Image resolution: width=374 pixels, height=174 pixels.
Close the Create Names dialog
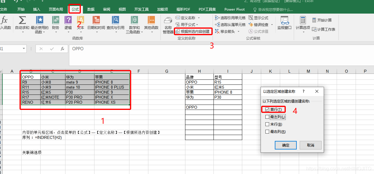click(x=317, y=92)
